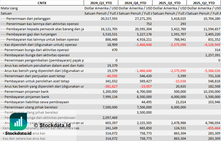Image resolution: width=221 pixels, height=141 pixels.
Task: Select value 603,397
Action: (x=111, y=123)
